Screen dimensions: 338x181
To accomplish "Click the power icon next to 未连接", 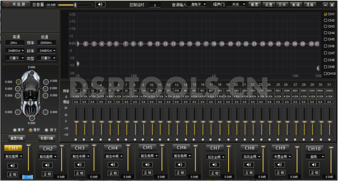I will coord(6,5).
